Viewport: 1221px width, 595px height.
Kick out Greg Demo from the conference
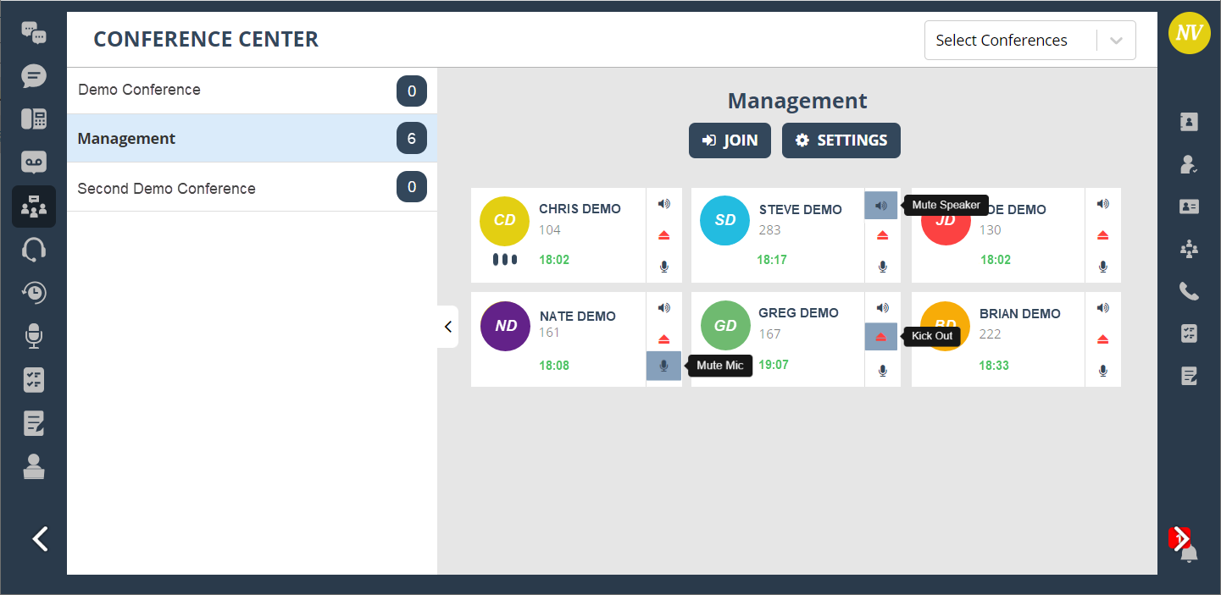click(x=881, y=337)
